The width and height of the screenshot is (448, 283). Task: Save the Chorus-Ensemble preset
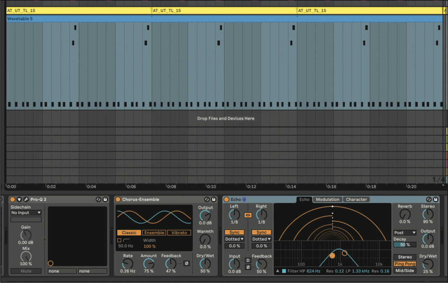tap(214, 199)
